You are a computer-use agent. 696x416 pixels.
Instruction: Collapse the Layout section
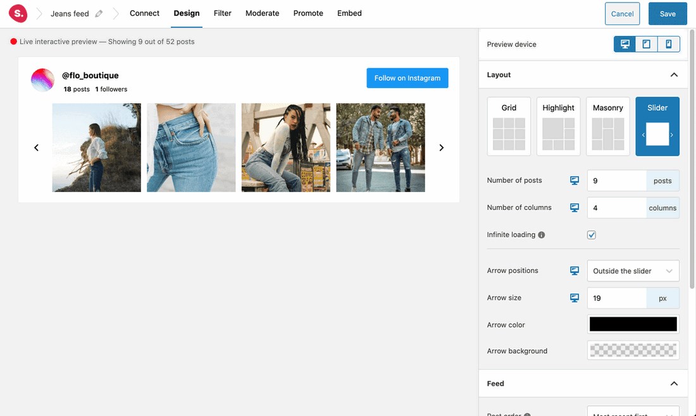point(674,75)
